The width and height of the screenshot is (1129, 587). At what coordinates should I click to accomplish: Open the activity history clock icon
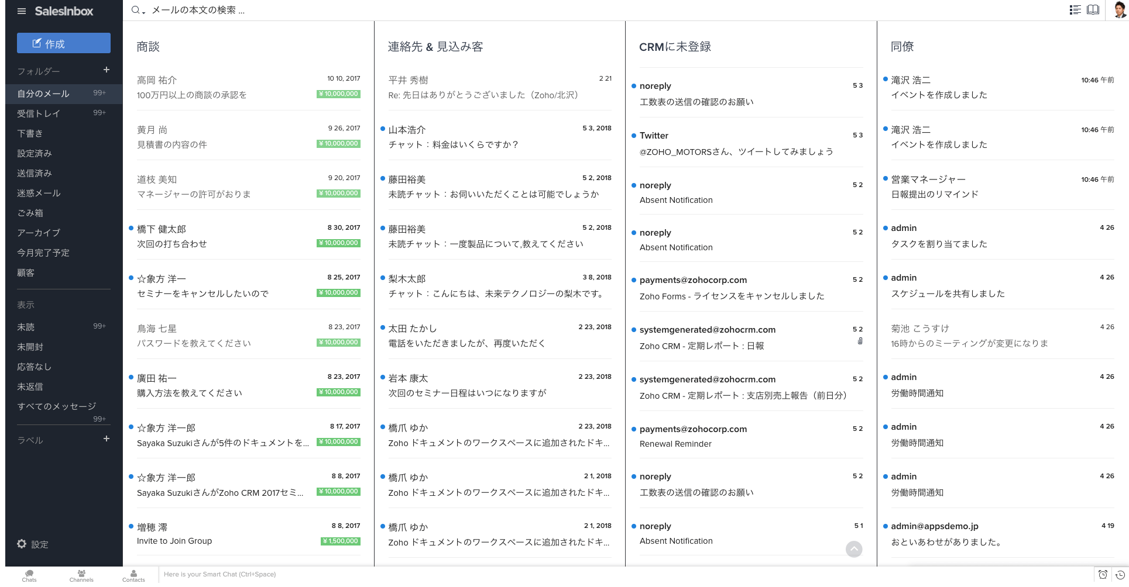[1120, 575]
